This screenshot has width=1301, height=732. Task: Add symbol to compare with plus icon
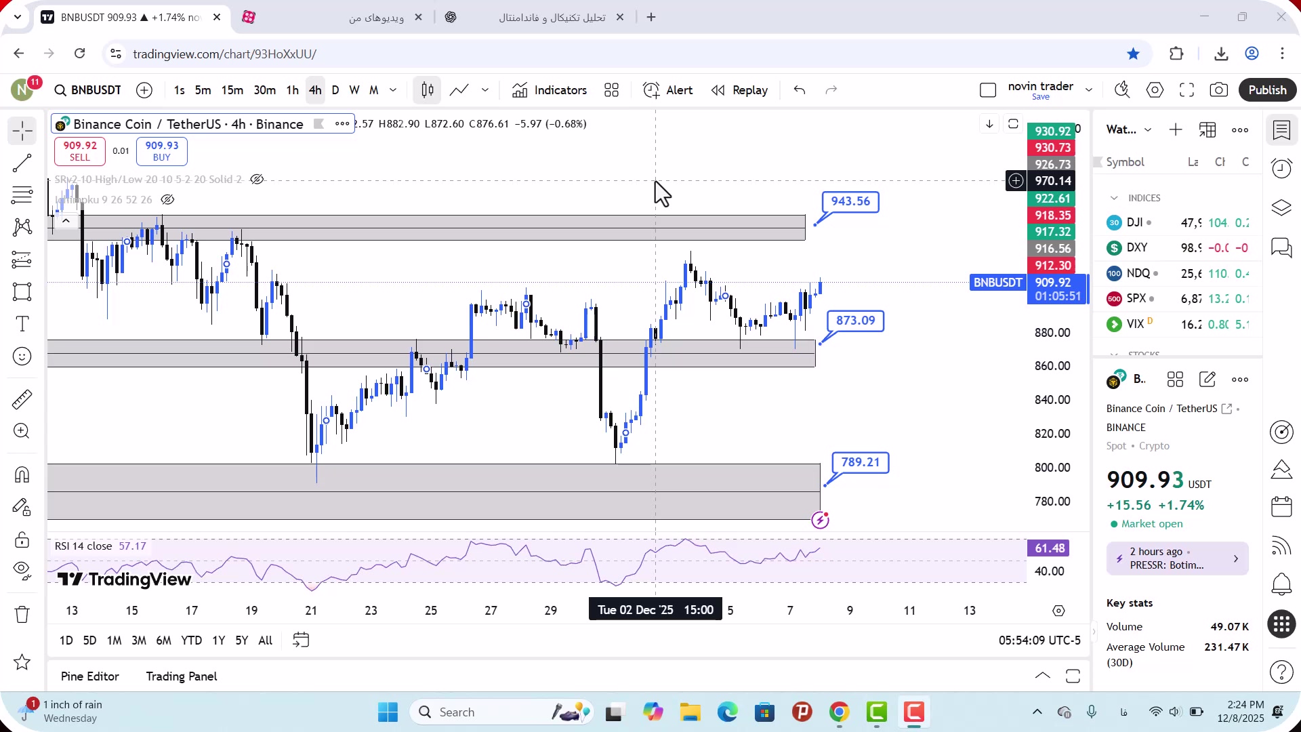pyautogui.click(x=144, y=90)
